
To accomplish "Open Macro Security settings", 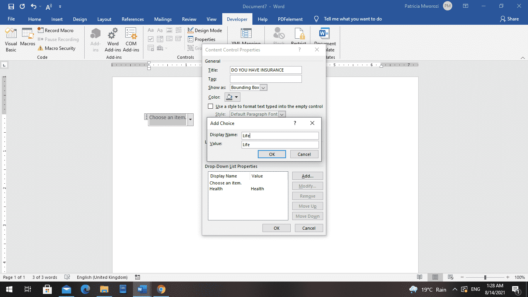I will [x=58, y=48].
